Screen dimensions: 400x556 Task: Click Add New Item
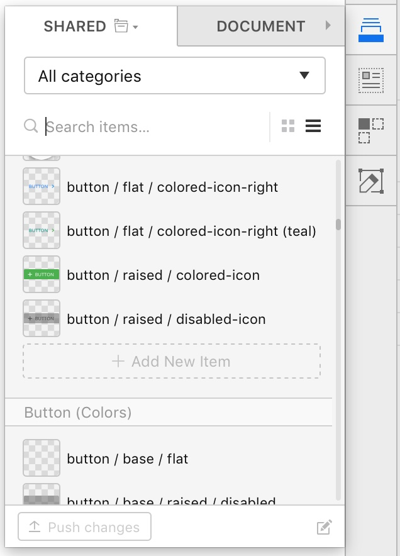(172, 362)
